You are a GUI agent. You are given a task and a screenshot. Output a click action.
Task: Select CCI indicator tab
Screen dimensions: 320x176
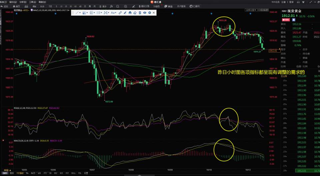[x=45, y=173]
